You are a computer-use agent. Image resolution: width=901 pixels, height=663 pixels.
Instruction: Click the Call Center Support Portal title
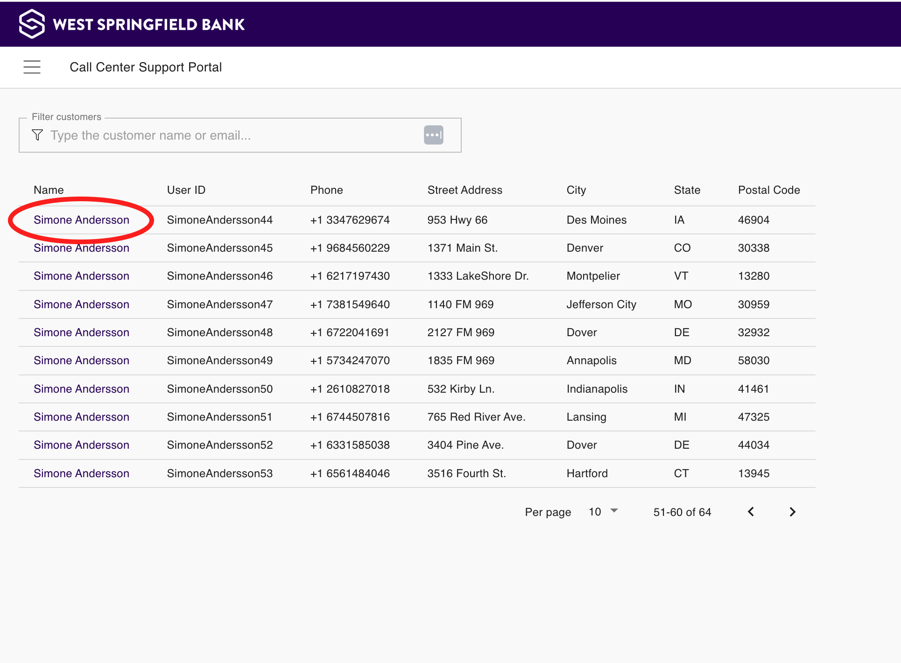(x=146, y=67)
